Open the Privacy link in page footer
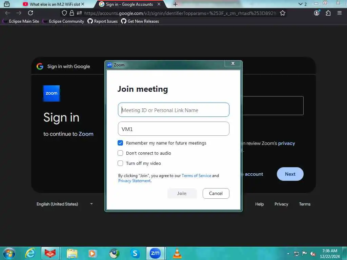 [281, 204]
